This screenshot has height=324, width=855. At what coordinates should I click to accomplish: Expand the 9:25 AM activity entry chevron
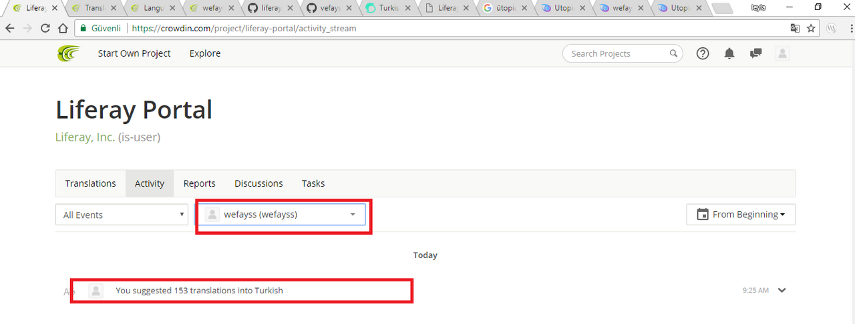783,290
